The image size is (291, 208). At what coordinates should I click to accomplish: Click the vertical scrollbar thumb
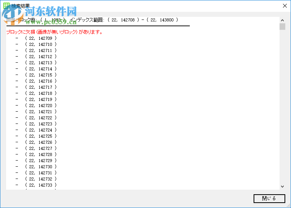click(x=282, y=27)
